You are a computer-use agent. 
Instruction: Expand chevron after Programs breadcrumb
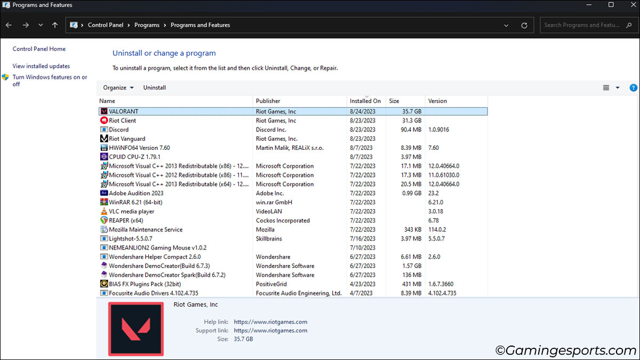click(165, 25)
